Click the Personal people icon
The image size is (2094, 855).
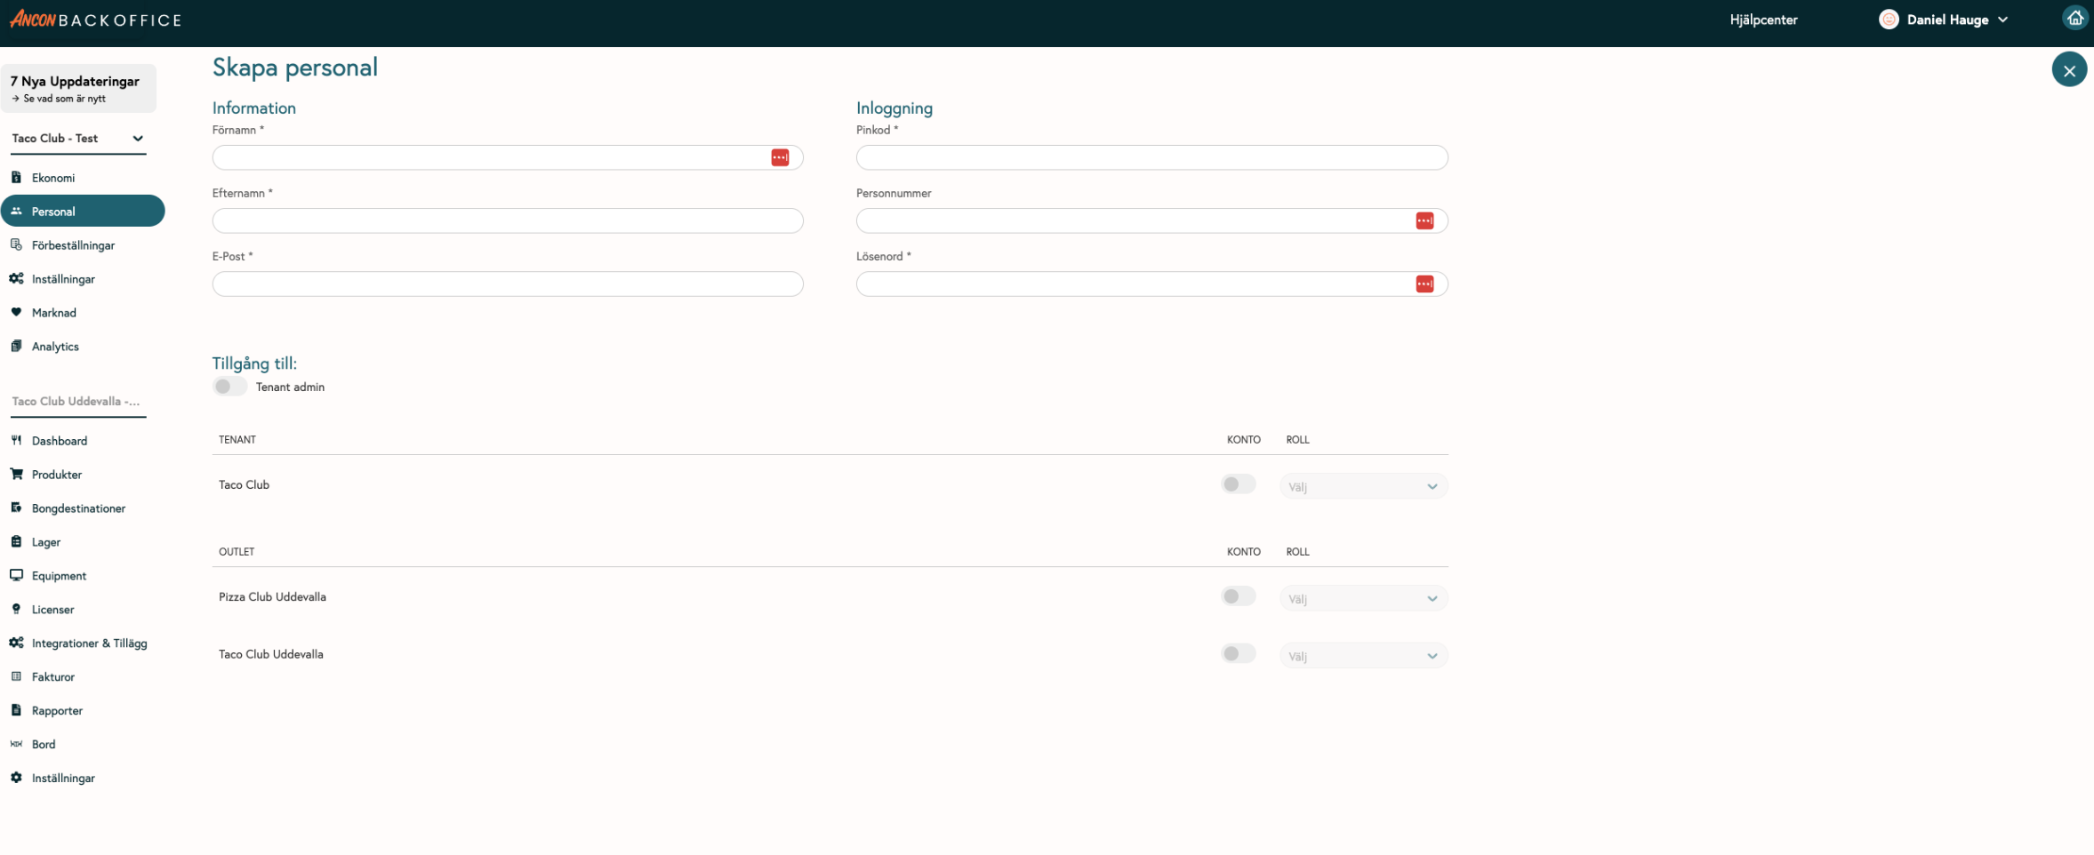(16, 212)
